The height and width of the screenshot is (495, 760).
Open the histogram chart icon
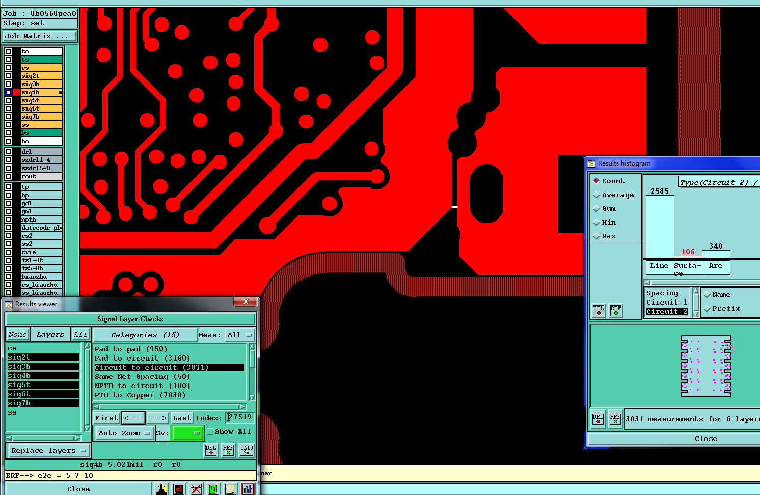pos(248,489)
